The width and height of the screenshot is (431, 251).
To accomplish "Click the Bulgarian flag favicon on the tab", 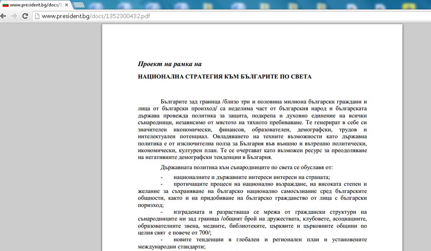I will [x=5, y=5].
